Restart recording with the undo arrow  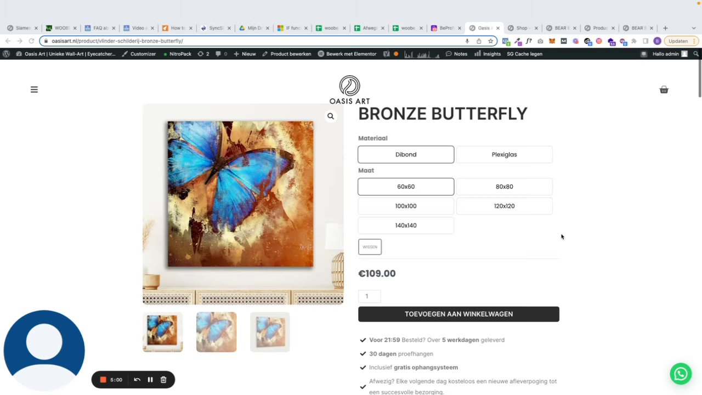pos(137,380)
